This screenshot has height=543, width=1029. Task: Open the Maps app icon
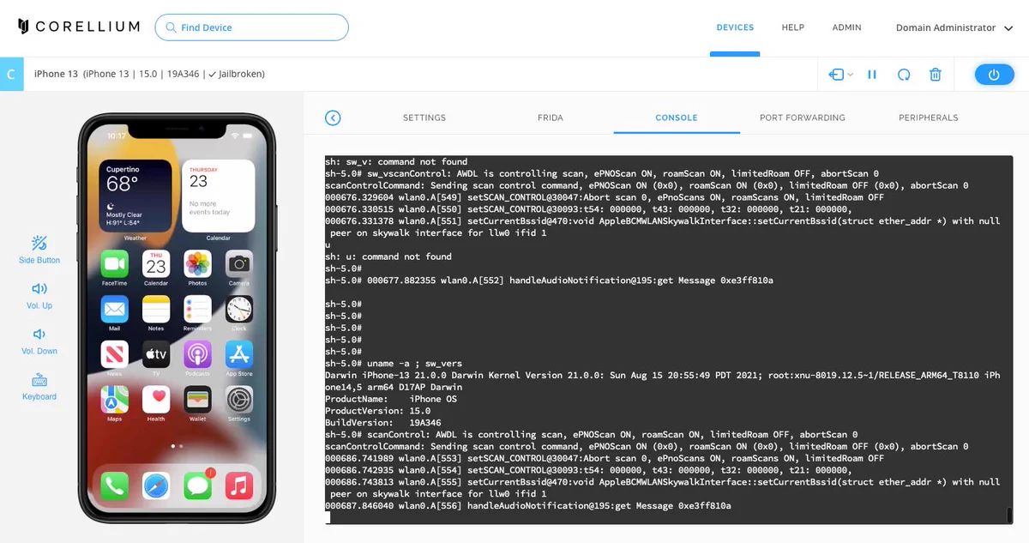click(114, 400)
